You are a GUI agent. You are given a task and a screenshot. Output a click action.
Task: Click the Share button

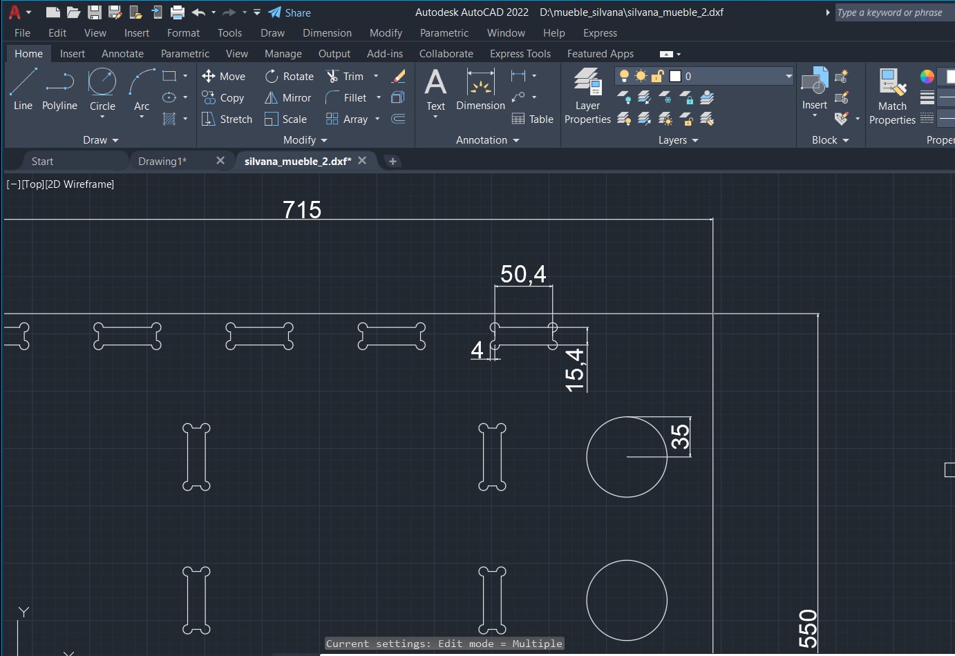[x=290, y=12]
